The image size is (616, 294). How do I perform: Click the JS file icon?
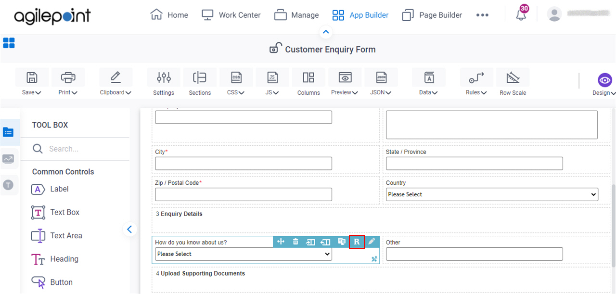tap(272, 77)
